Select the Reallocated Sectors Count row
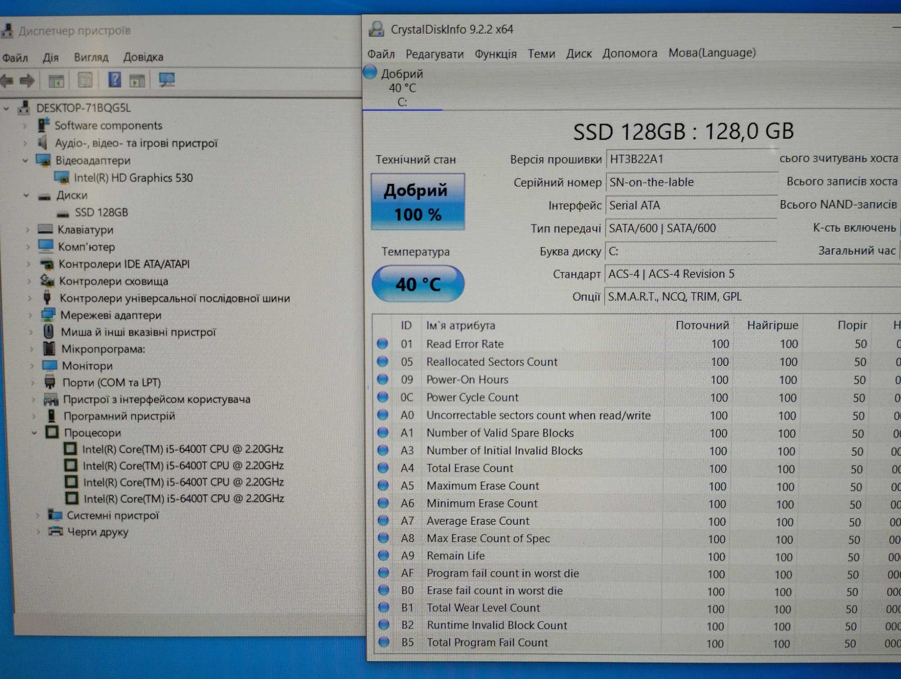 [637, 362]
